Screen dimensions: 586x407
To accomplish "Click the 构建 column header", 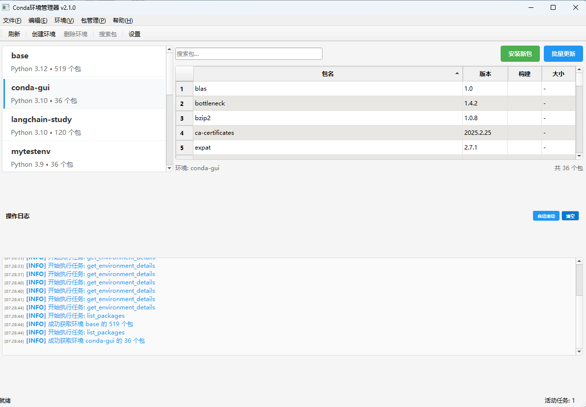I will click(x=525, y=74).
